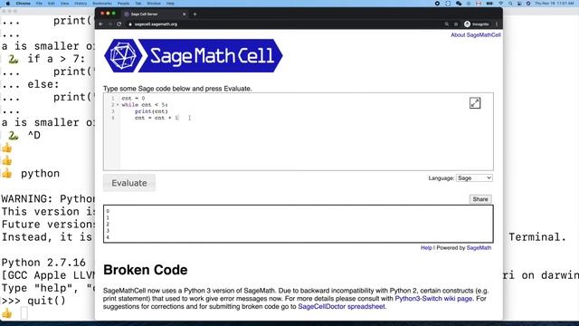Click 'Python 2.7.16' text in Terminal
The width and height of the screenshot is (579, 326).
(43, 263)
